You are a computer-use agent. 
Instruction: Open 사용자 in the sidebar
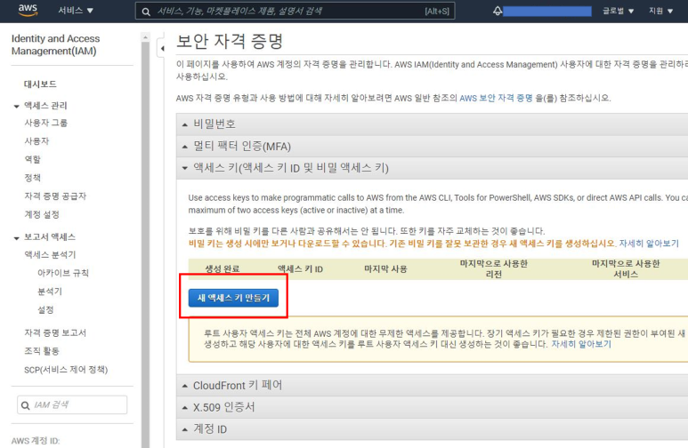pyautogui.click(x=36, y=141)
